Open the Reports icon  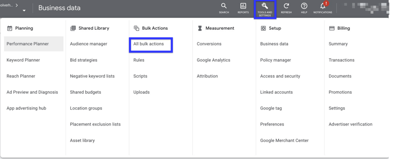(243, 8)
